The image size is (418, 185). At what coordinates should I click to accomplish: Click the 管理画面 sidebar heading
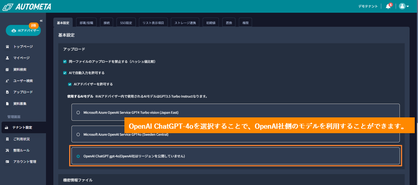pos(14,117)
